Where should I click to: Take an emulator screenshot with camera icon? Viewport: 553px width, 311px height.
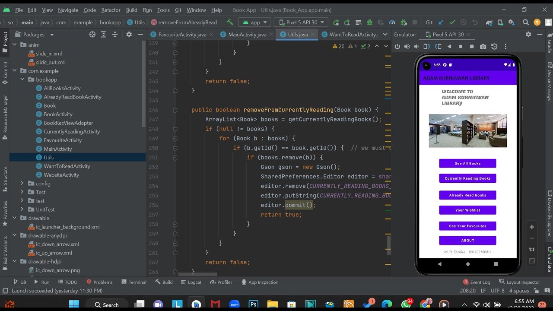tap(483, 46)
